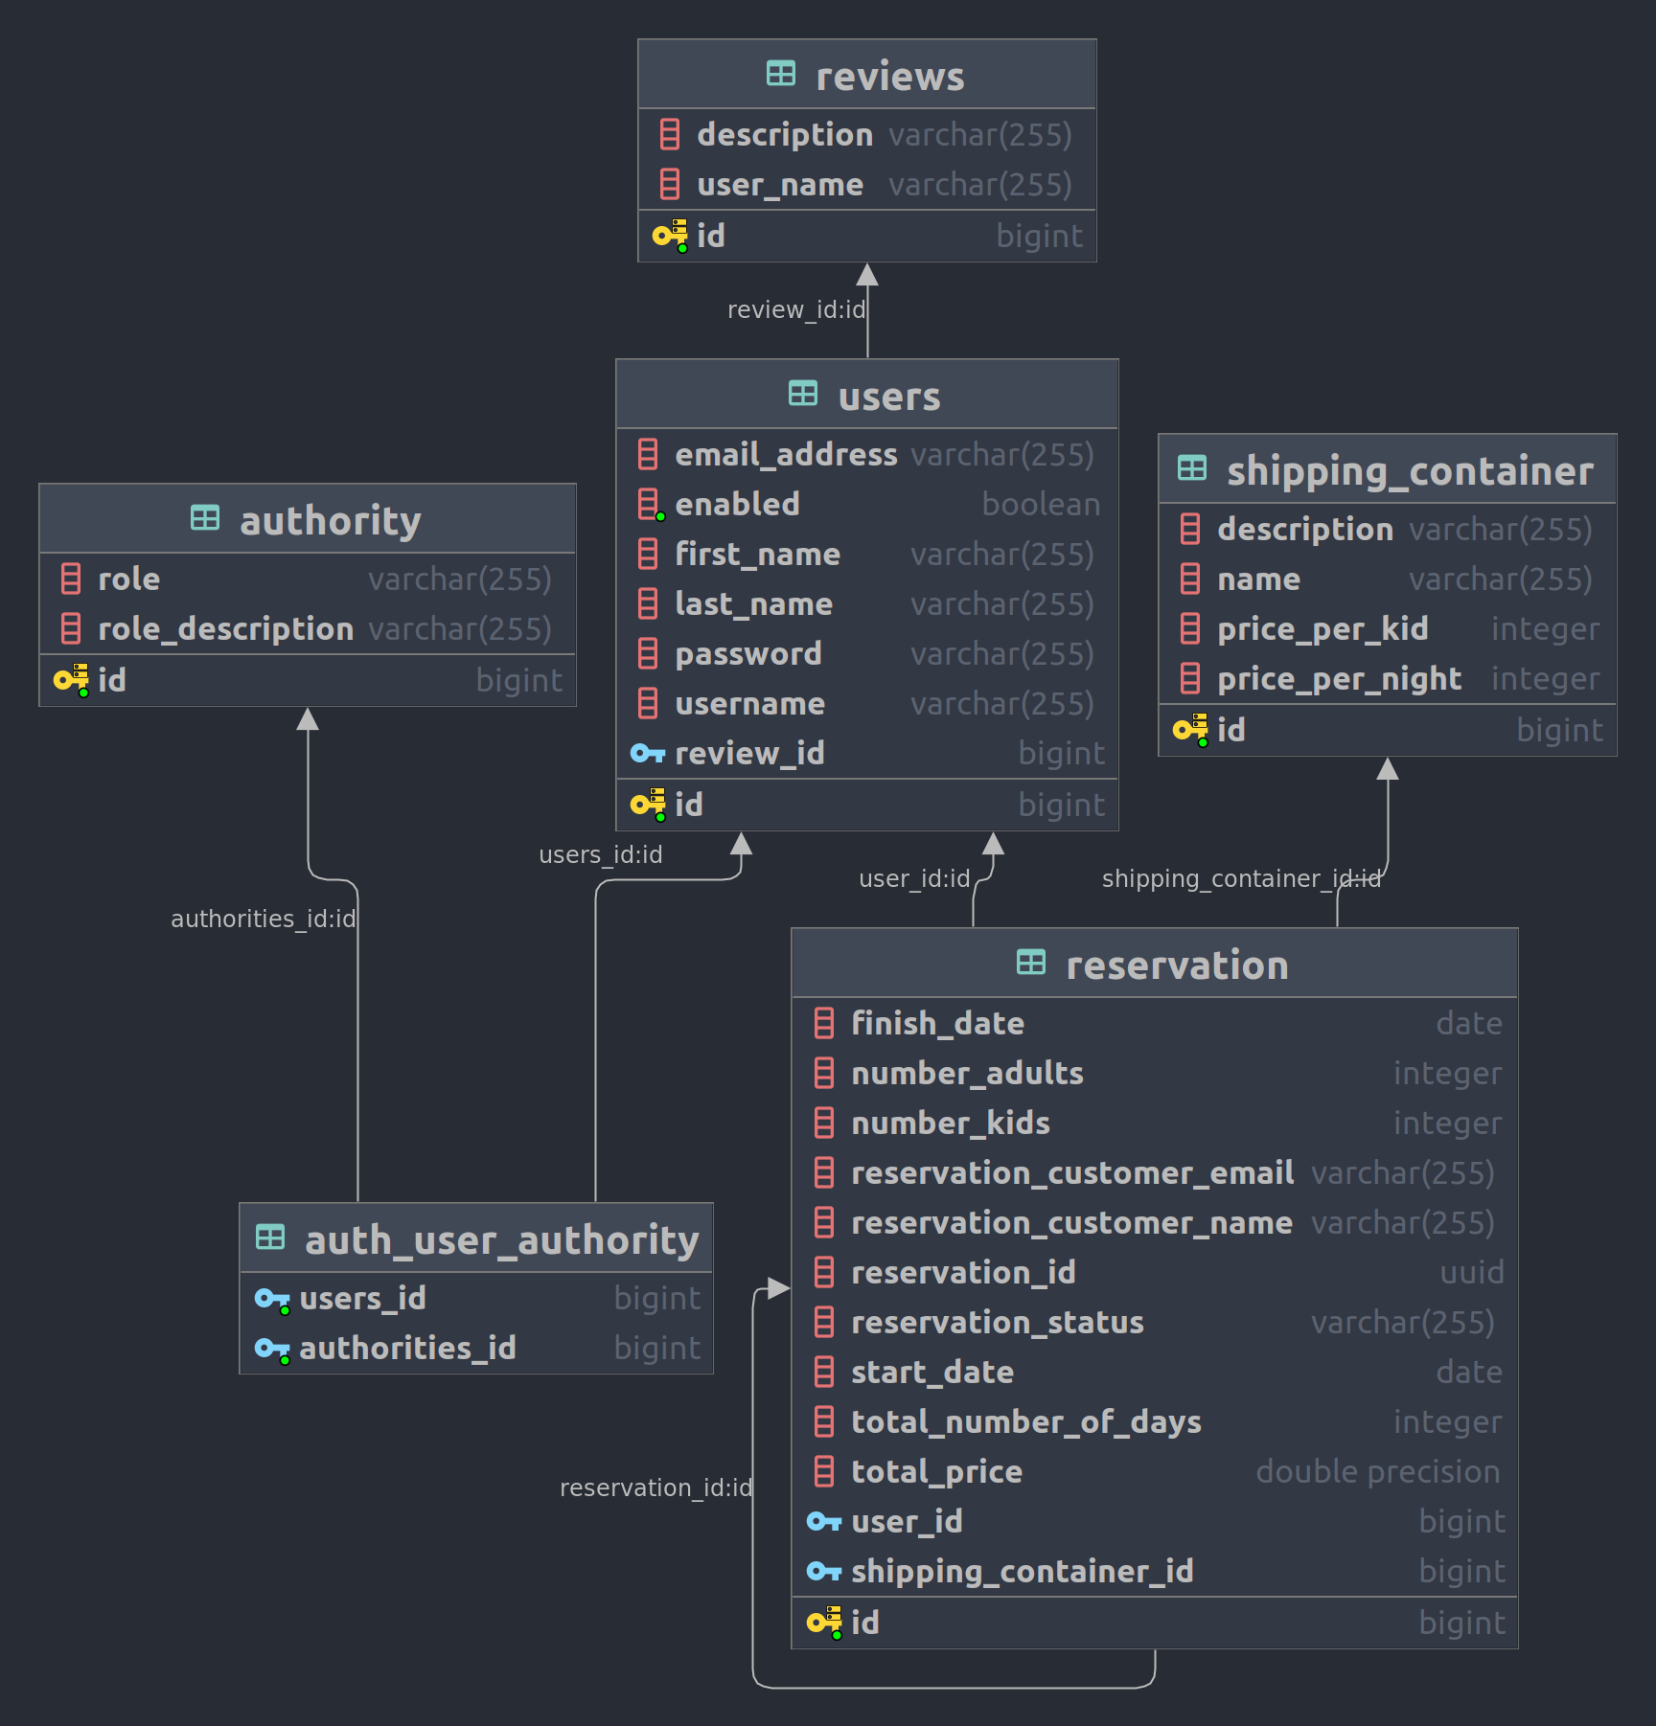The image size is (1656, 1726).
Task: Select the primary key icon of users id
Action: click(648, 805)
